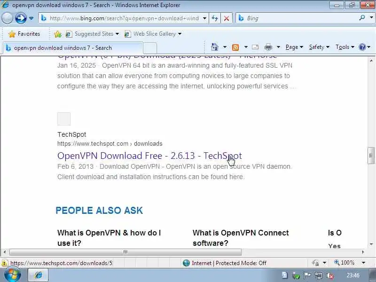
Task: Expand the Print dropdown arrow
Action: [278, 47]
